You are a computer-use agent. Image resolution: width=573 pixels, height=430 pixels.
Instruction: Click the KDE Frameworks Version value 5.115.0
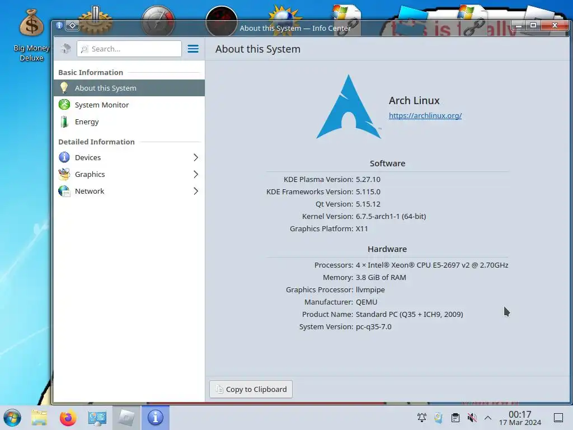click(x=368, y=192)
